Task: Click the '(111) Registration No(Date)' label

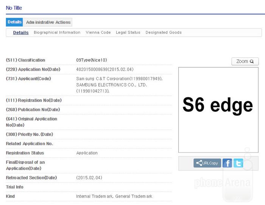Action: (34, 100)
